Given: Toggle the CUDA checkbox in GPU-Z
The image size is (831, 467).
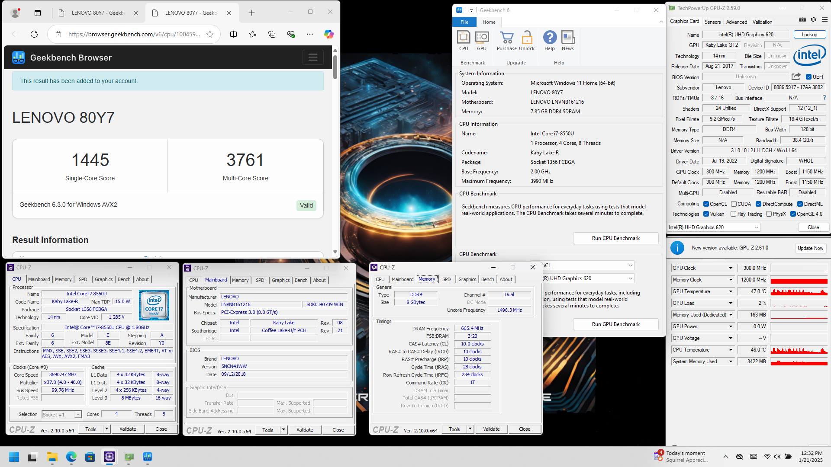Looking at the screenshot, I should [x=734, y=204].
